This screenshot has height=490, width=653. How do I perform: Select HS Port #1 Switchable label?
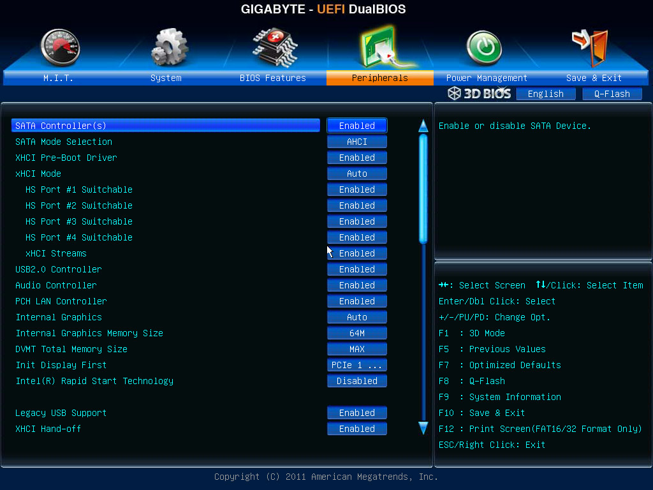tap(79, 189)
